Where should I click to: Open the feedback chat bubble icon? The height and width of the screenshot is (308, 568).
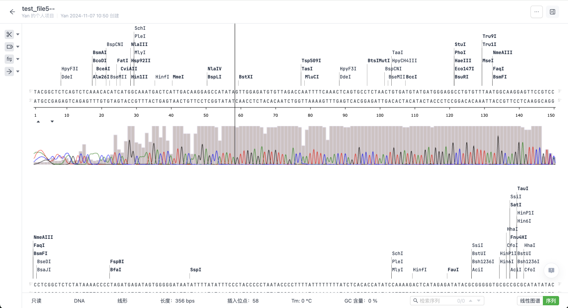(551, 271)
